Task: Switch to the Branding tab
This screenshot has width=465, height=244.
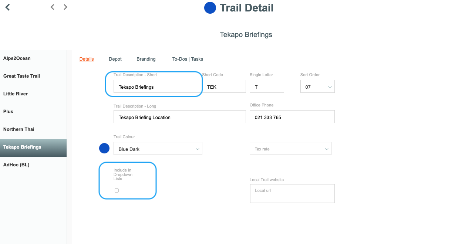Action: [146, 59]
